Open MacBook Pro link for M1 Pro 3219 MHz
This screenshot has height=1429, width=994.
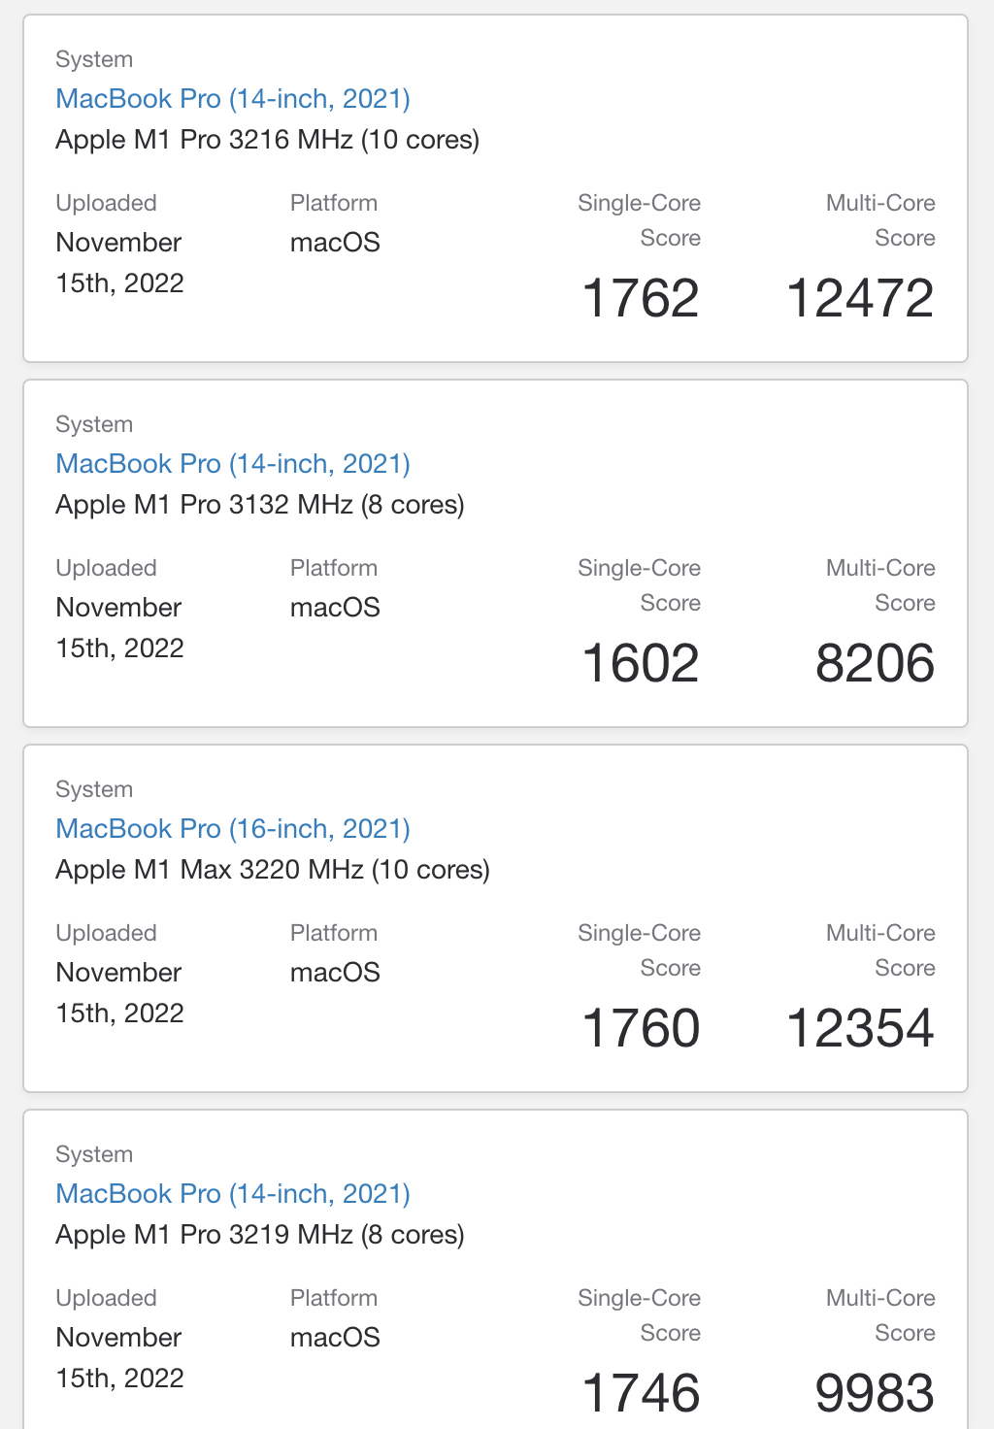[x=233, y=1194]
